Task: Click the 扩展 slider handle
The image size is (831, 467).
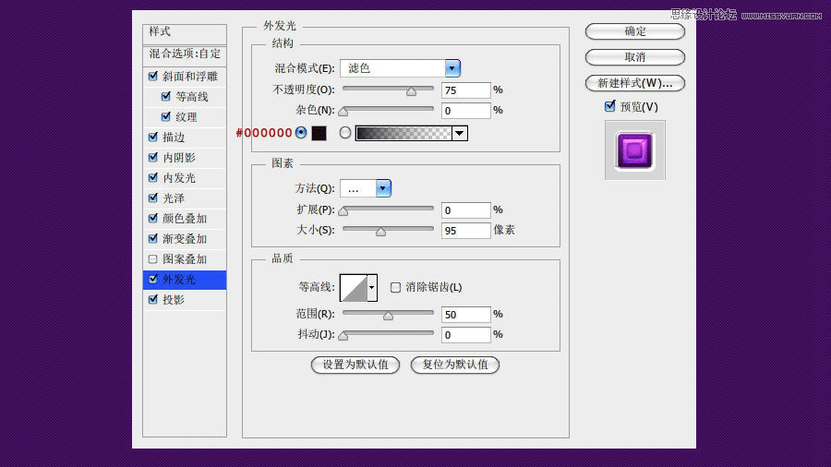Action: coord(343,210)
